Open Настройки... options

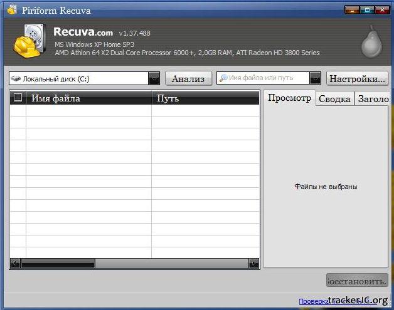click(x=357, y=79)
